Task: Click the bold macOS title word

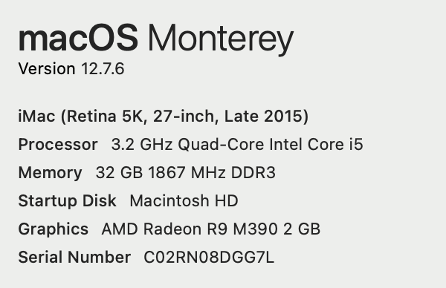Action: [78, 38]
